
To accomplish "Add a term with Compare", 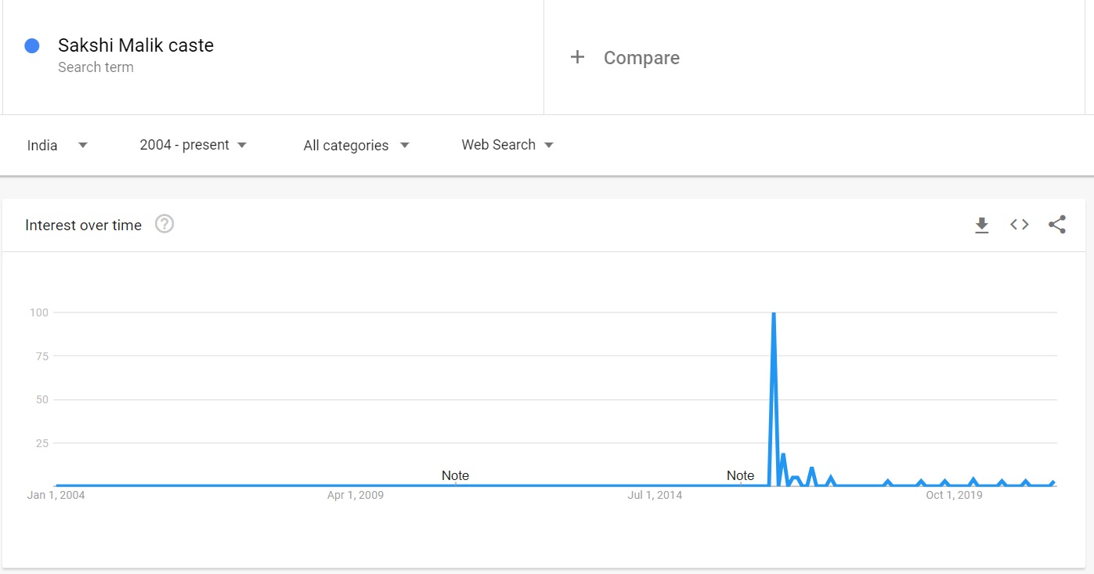I will pos(641,58).
